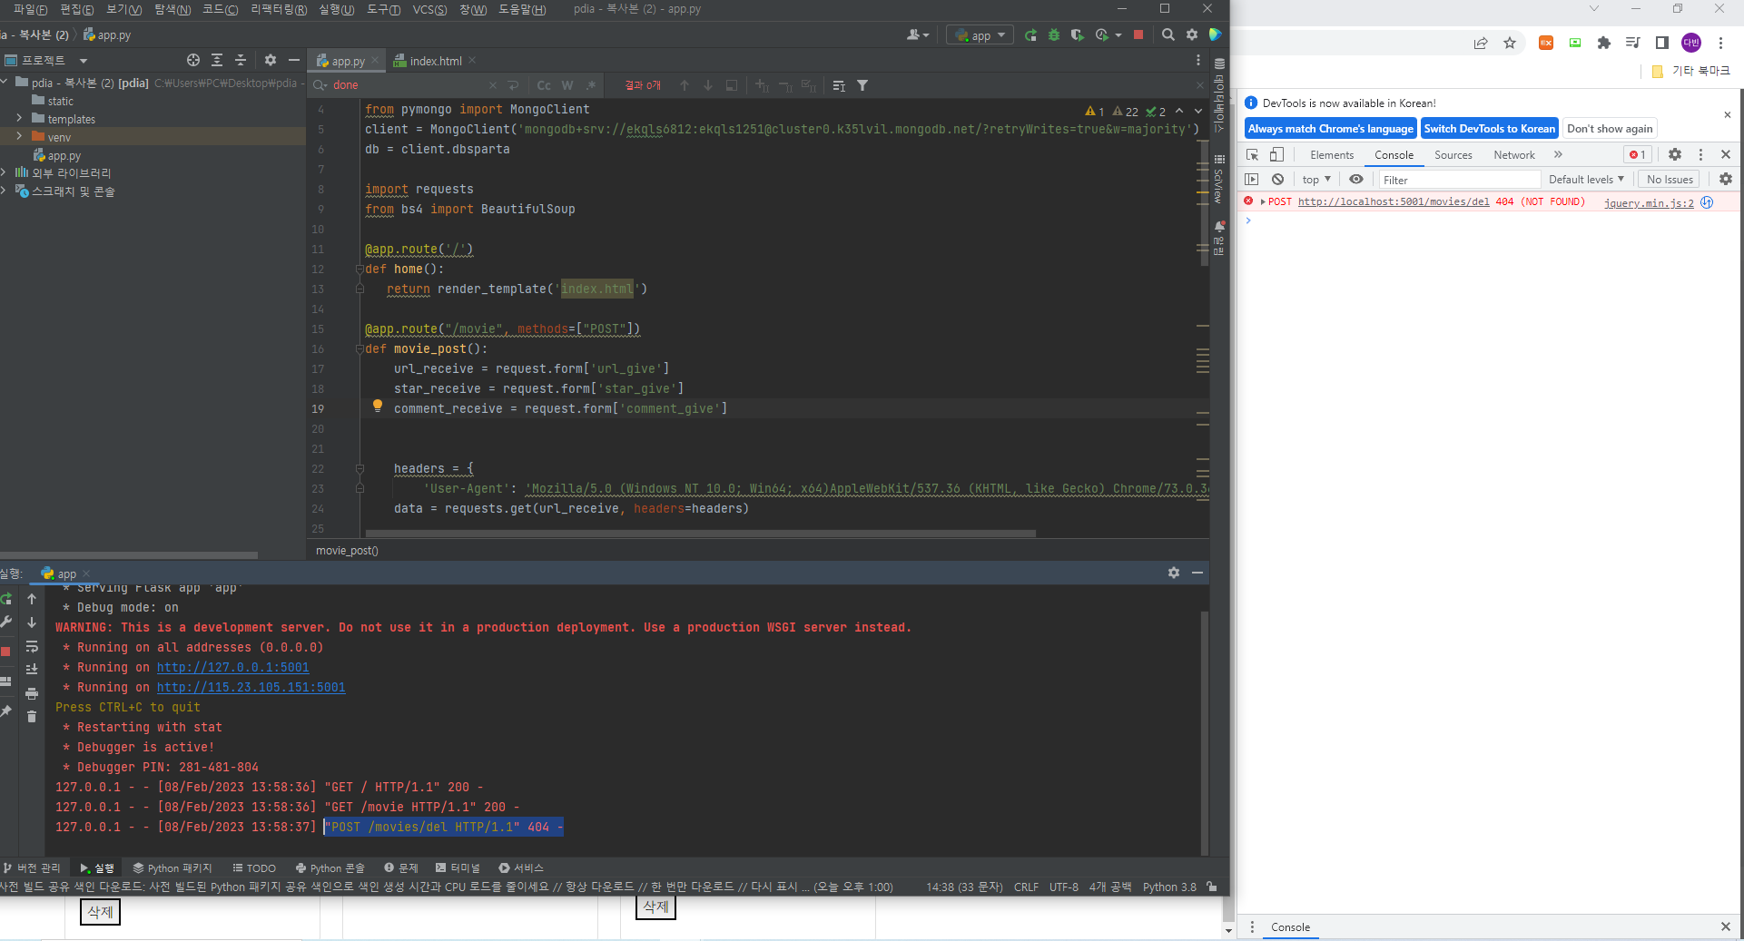This screenshot has width=1744, height=941.
Task: Clear all Run console output trash icon
Action: (32, 717)
